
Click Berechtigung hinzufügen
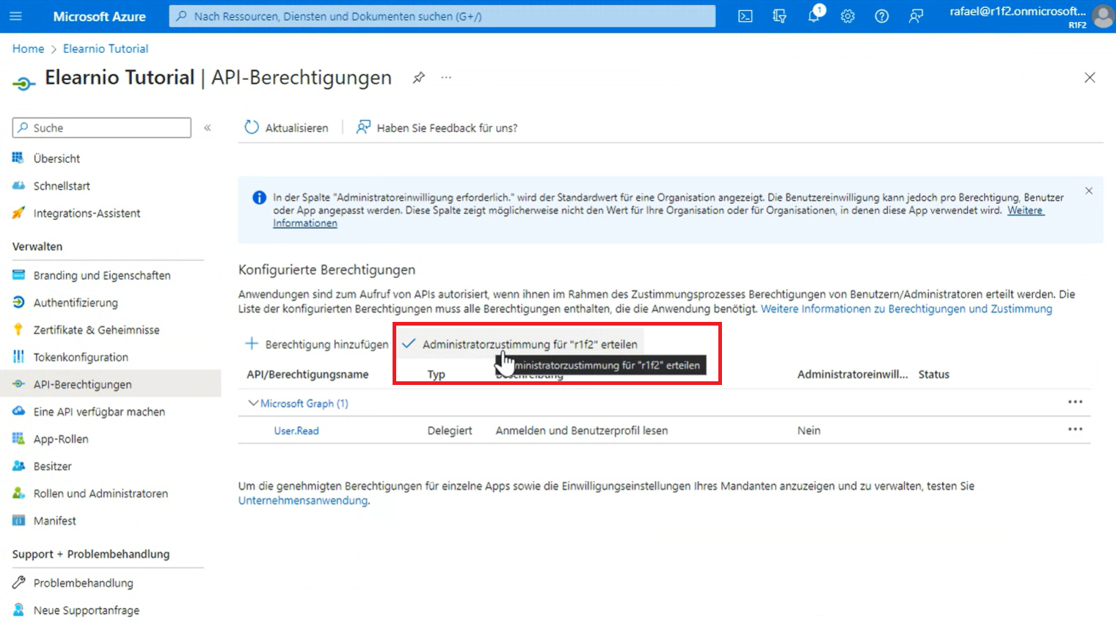pyautogui.click(x=316, y=344)
